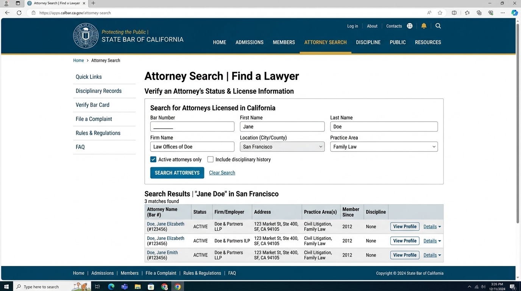The height and width of the screenshot is (291, 521).
Task: Open the Doe, Jane Emith name link
Action: tap(162, 253)
